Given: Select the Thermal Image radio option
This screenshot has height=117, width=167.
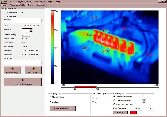Looking at the screenshot, I should click(51, 97).
